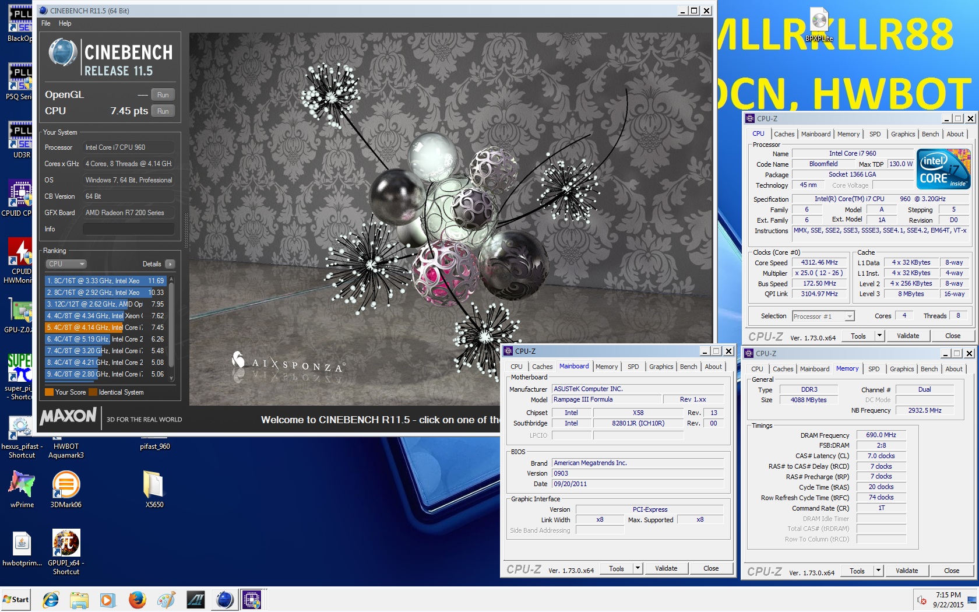
Task: Click the orange Your Score legend swatch
Action: 50,392
